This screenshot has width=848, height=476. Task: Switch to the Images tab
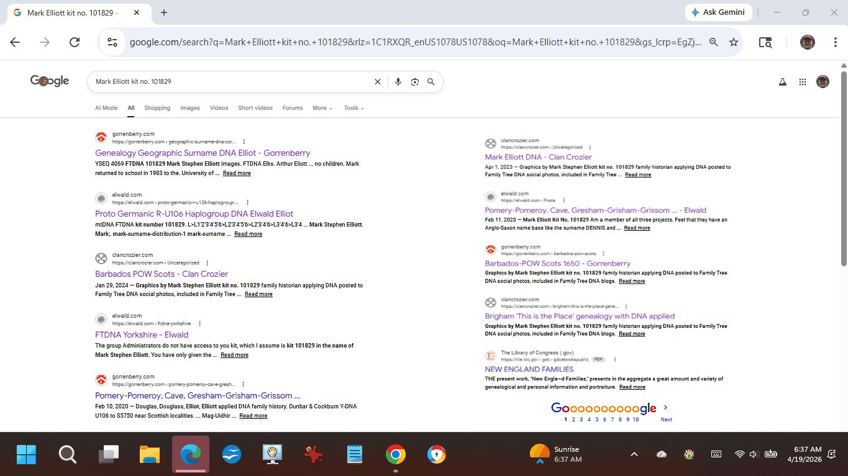(x=190, y=108)
